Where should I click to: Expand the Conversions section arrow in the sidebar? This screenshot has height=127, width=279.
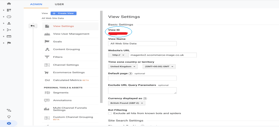(3, 43)
